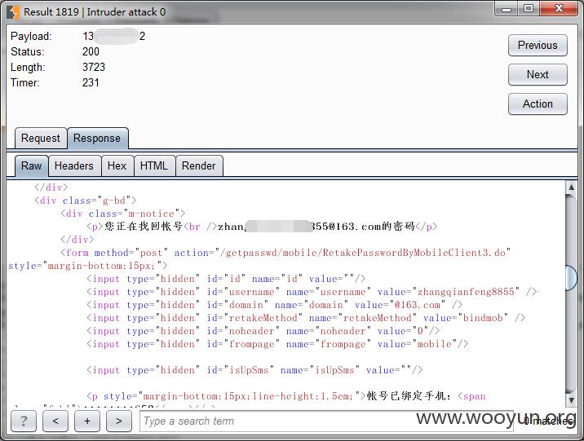Click the Burp Suite window title icon
The height and width of the screenshot is (441, 584).
(x=13, y=12)
